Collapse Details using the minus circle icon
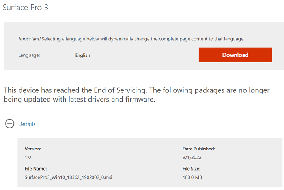Image resolution: width=284 pixels, height=190 pixels. [9, 124]
